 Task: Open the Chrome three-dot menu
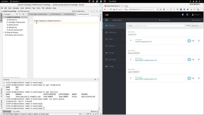(201, 10)
